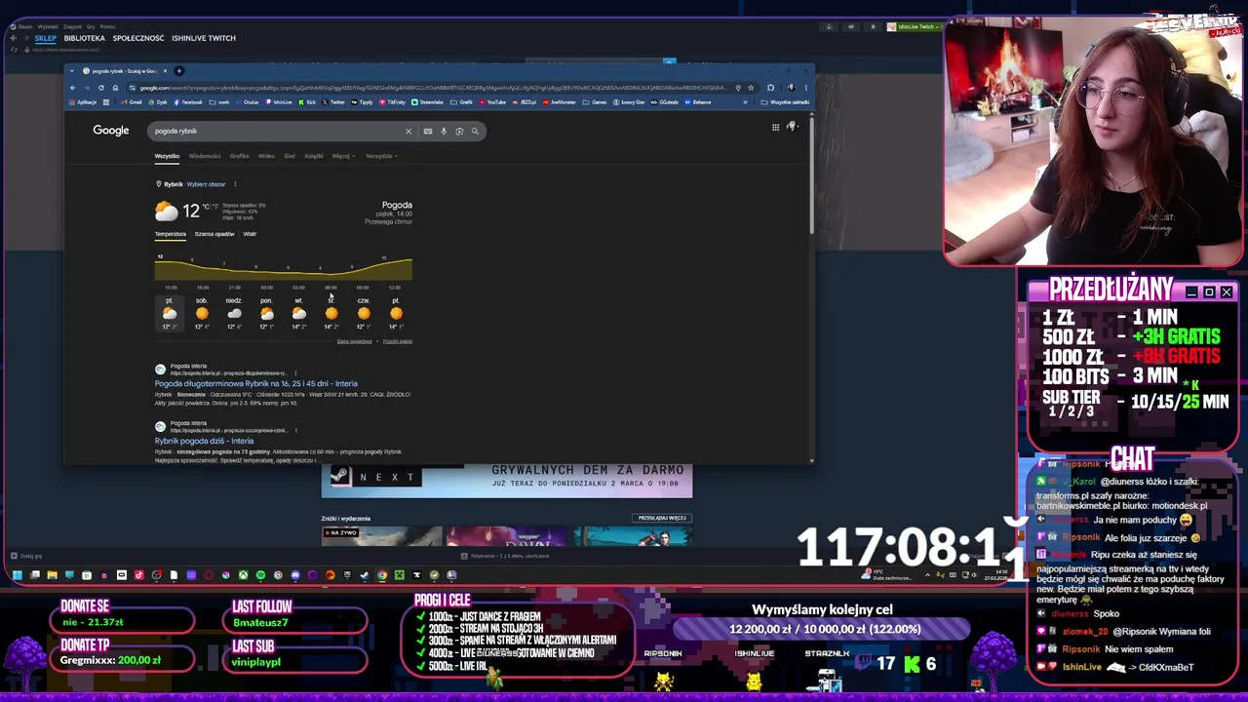Open the Facebook bookmark
This screenshot has width=1248, height=702.
click(x=189, y=102)
